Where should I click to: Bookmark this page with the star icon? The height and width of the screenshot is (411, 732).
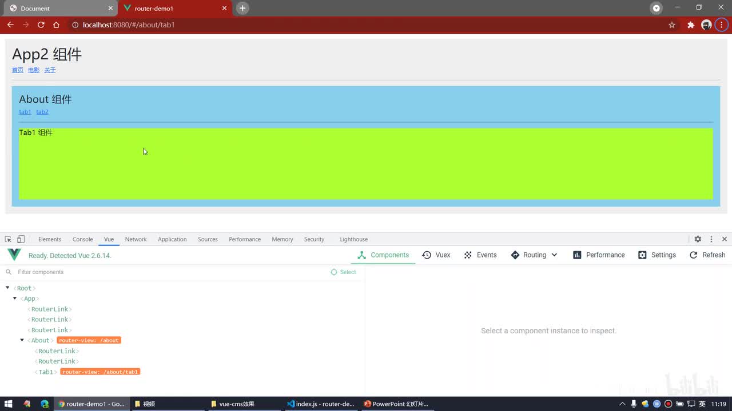pyautogui.click(x=672, y=25)
